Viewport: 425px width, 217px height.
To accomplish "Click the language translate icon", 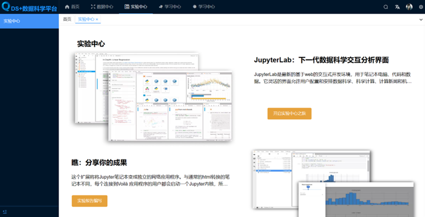I will [x=397, y=7].
